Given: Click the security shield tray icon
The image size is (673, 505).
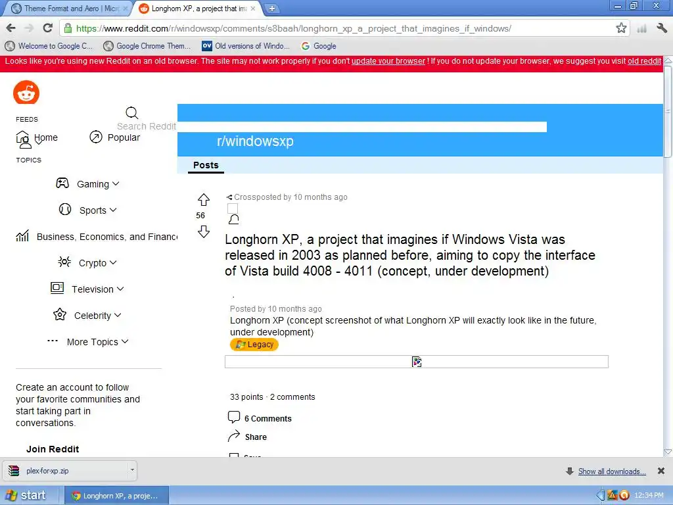Looking at the screenshot, I should coord(612,496).
